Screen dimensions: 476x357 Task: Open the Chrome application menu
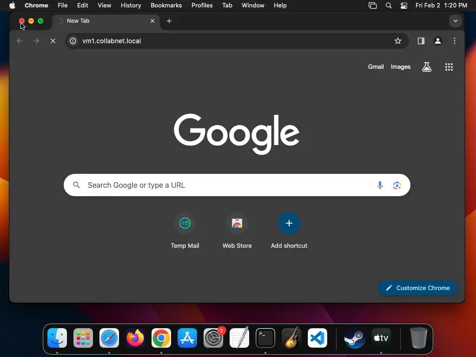point(36,6)
